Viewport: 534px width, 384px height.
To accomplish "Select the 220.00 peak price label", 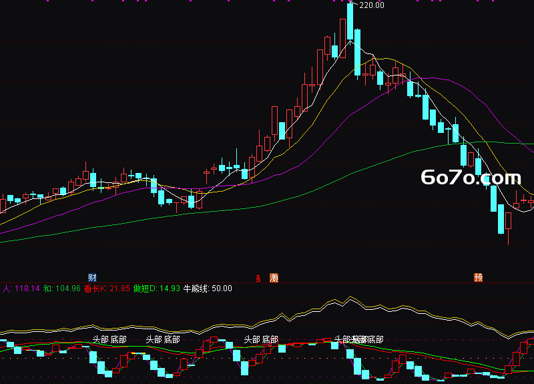I will point(372,5).
